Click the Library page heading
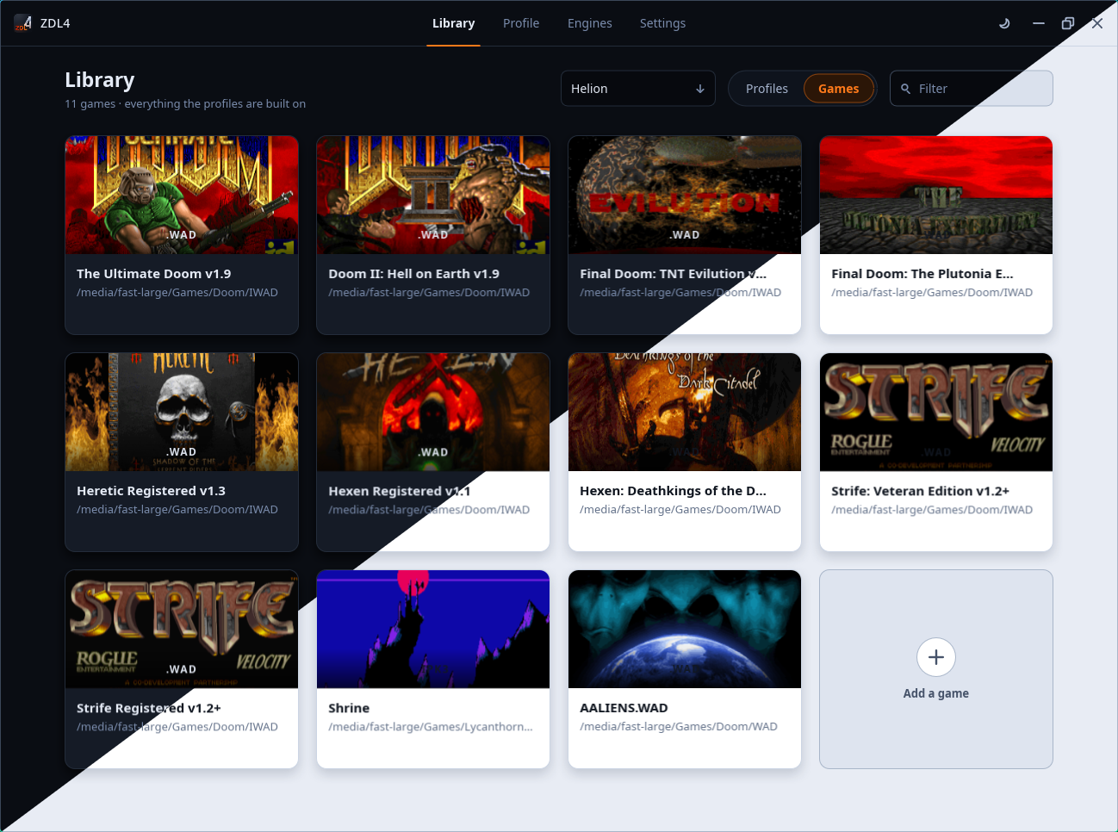1118x832 pixels. tap(100, 80)
